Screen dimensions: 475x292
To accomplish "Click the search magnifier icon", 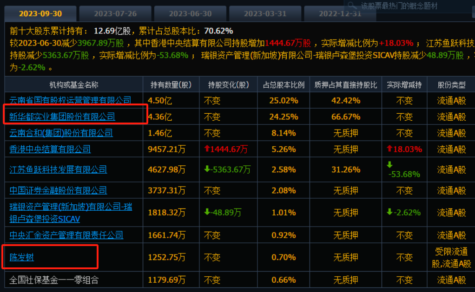I will (x=352, y=6).
